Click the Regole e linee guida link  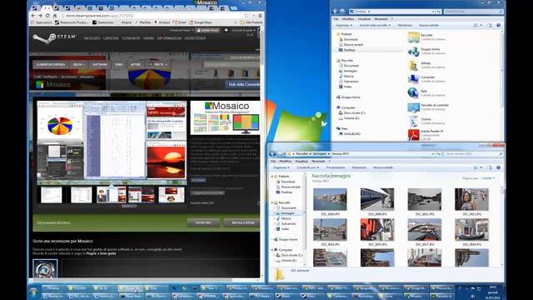tap(101, 253)
